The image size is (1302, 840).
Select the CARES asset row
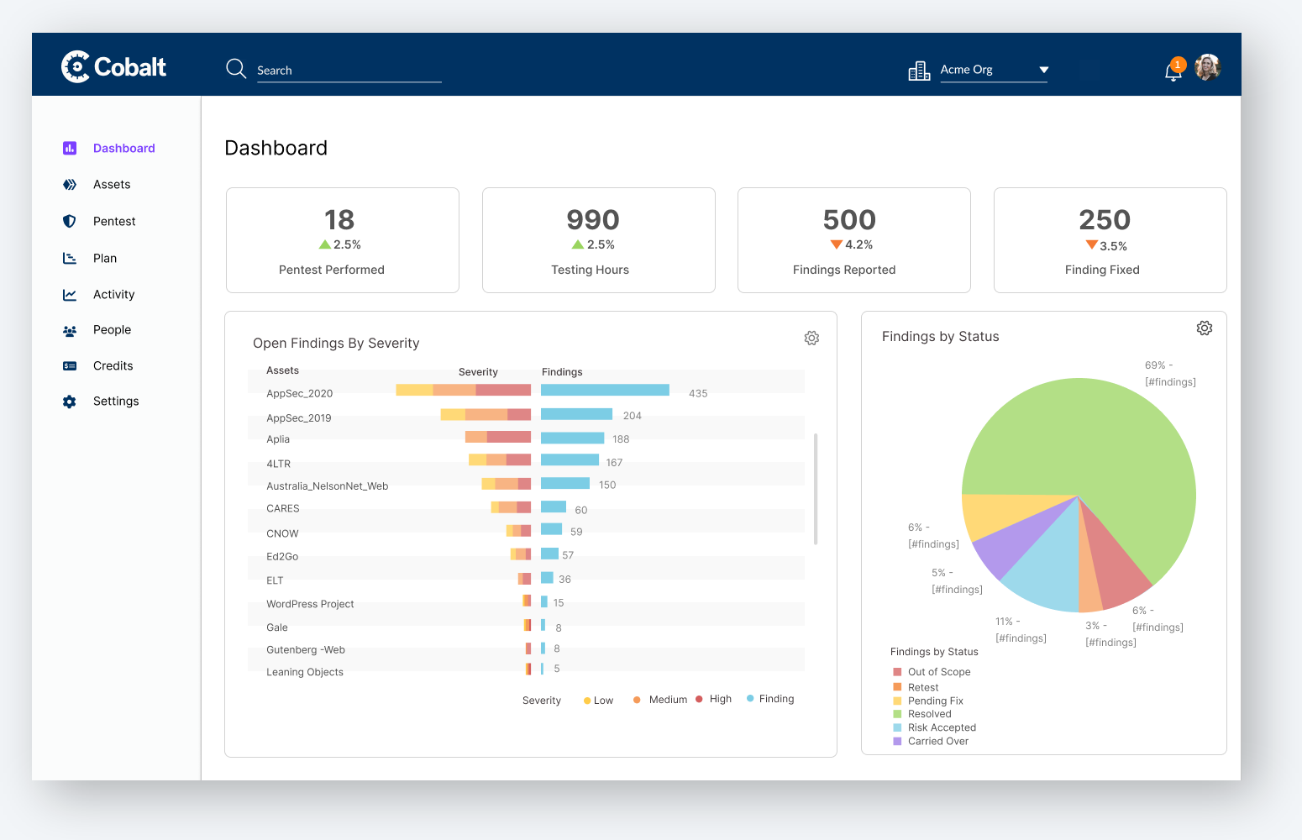[526, 508]
